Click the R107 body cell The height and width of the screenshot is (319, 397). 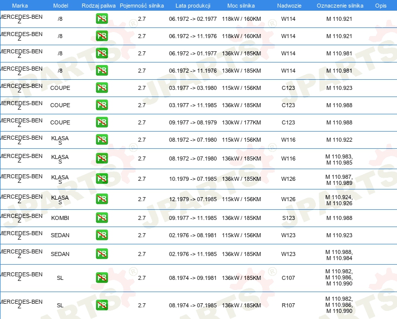[x=288, y=305]
